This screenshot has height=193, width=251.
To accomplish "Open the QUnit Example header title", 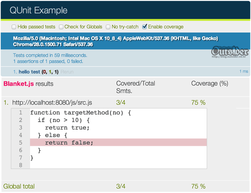I will [x=38, y=11].
